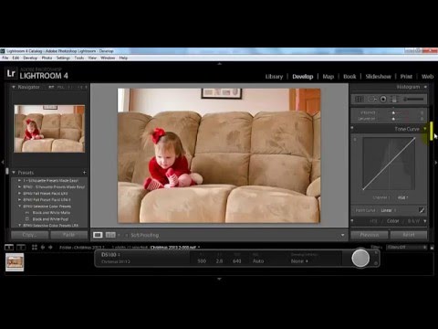Hide the top module panel arrow

tap(219, 64)
